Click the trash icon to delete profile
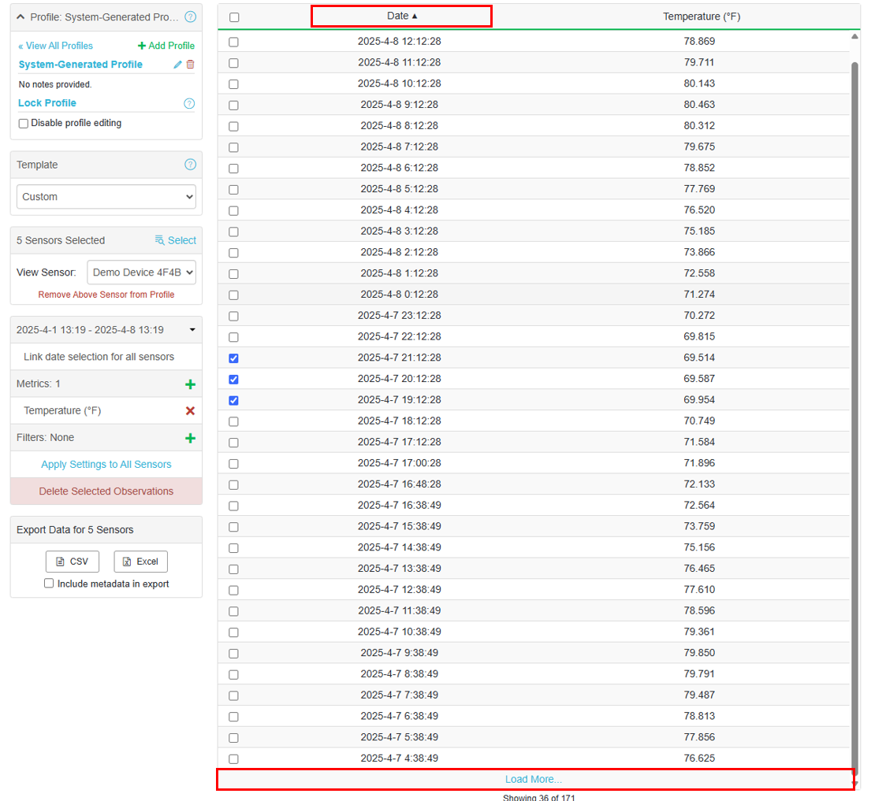 (190, 65)
